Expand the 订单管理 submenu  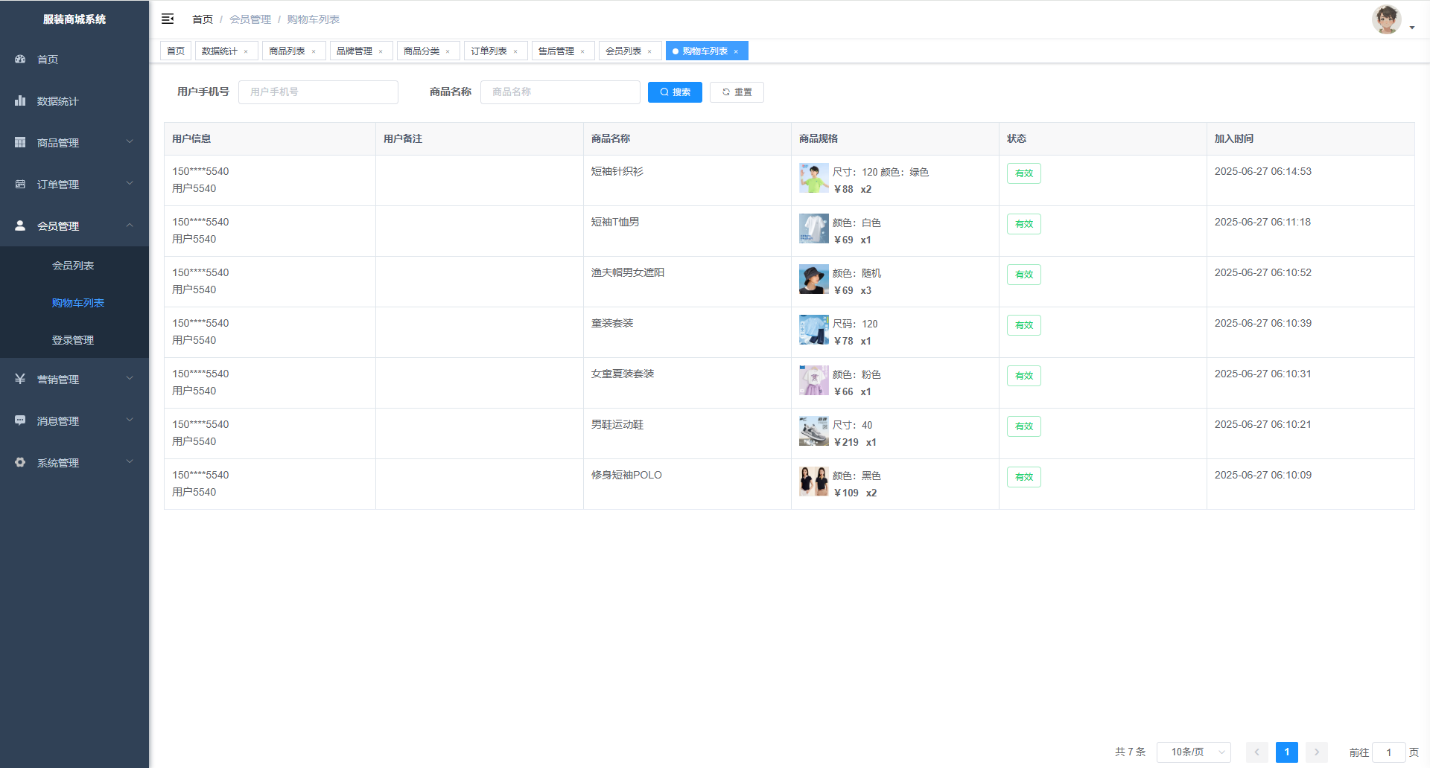point(74,184)
